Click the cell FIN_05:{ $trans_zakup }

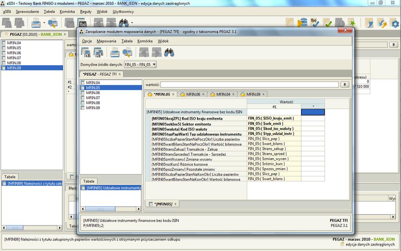[274, 149]
